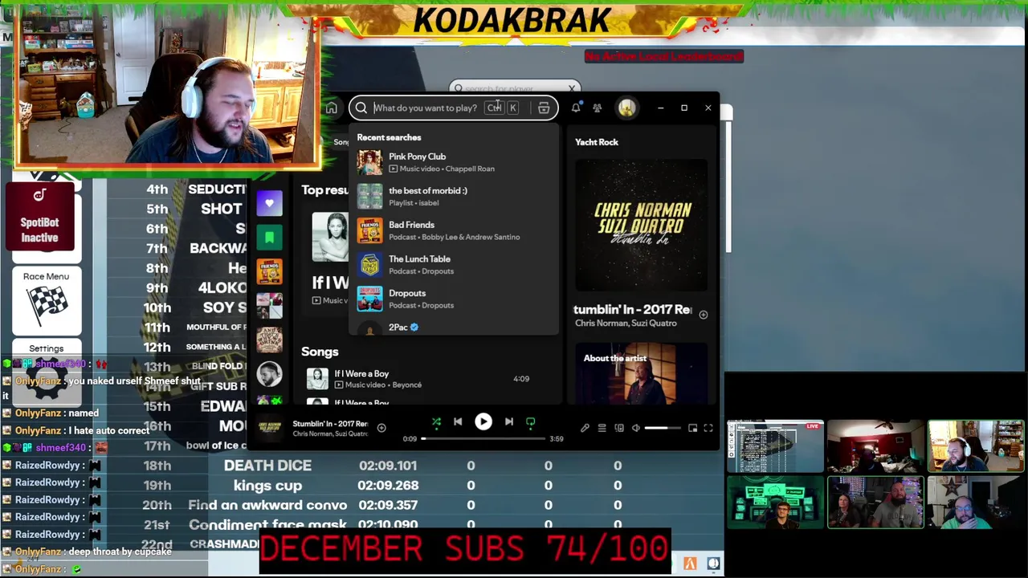Enter full screen via the expand icon

click(x=708, y=428)
